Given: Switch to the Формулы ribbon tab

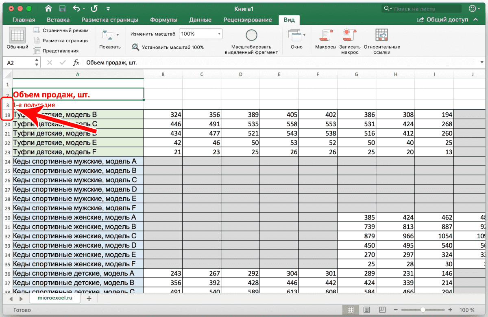Looking at the screenshot, I should (163, 19).
